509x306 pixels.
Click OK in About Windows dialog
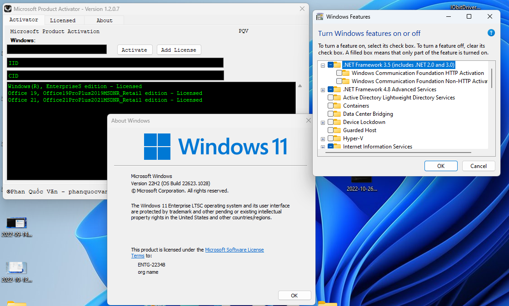coord(294,295)
